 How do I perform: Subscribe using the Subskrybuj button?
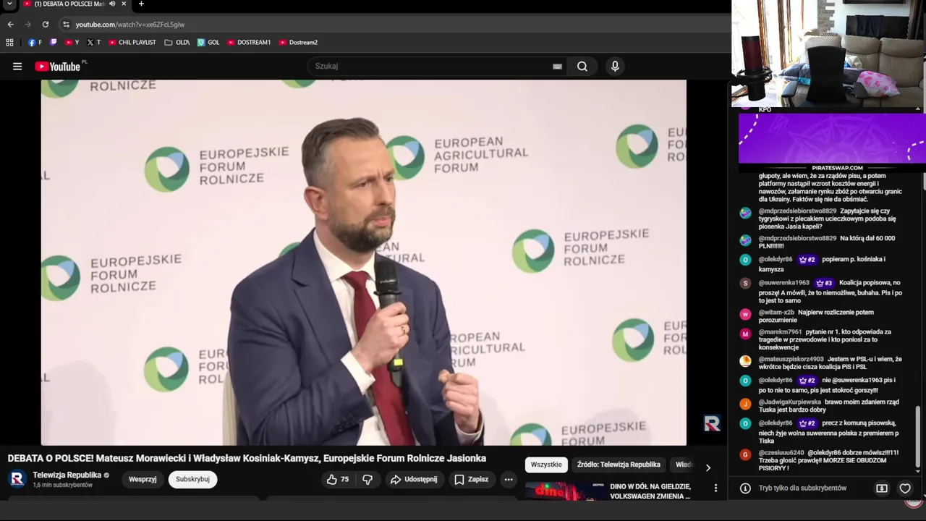(192, 479)
